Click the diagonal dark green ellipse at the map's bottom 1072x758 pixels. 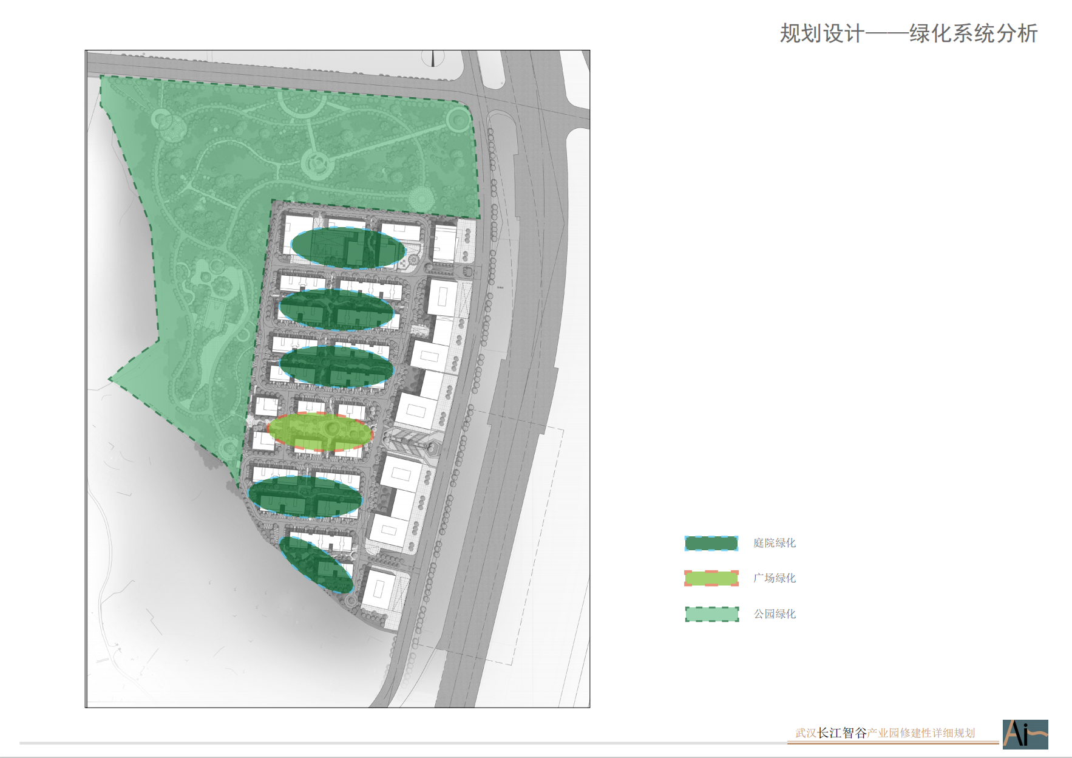pyautogui.click(x=316, y=565)
